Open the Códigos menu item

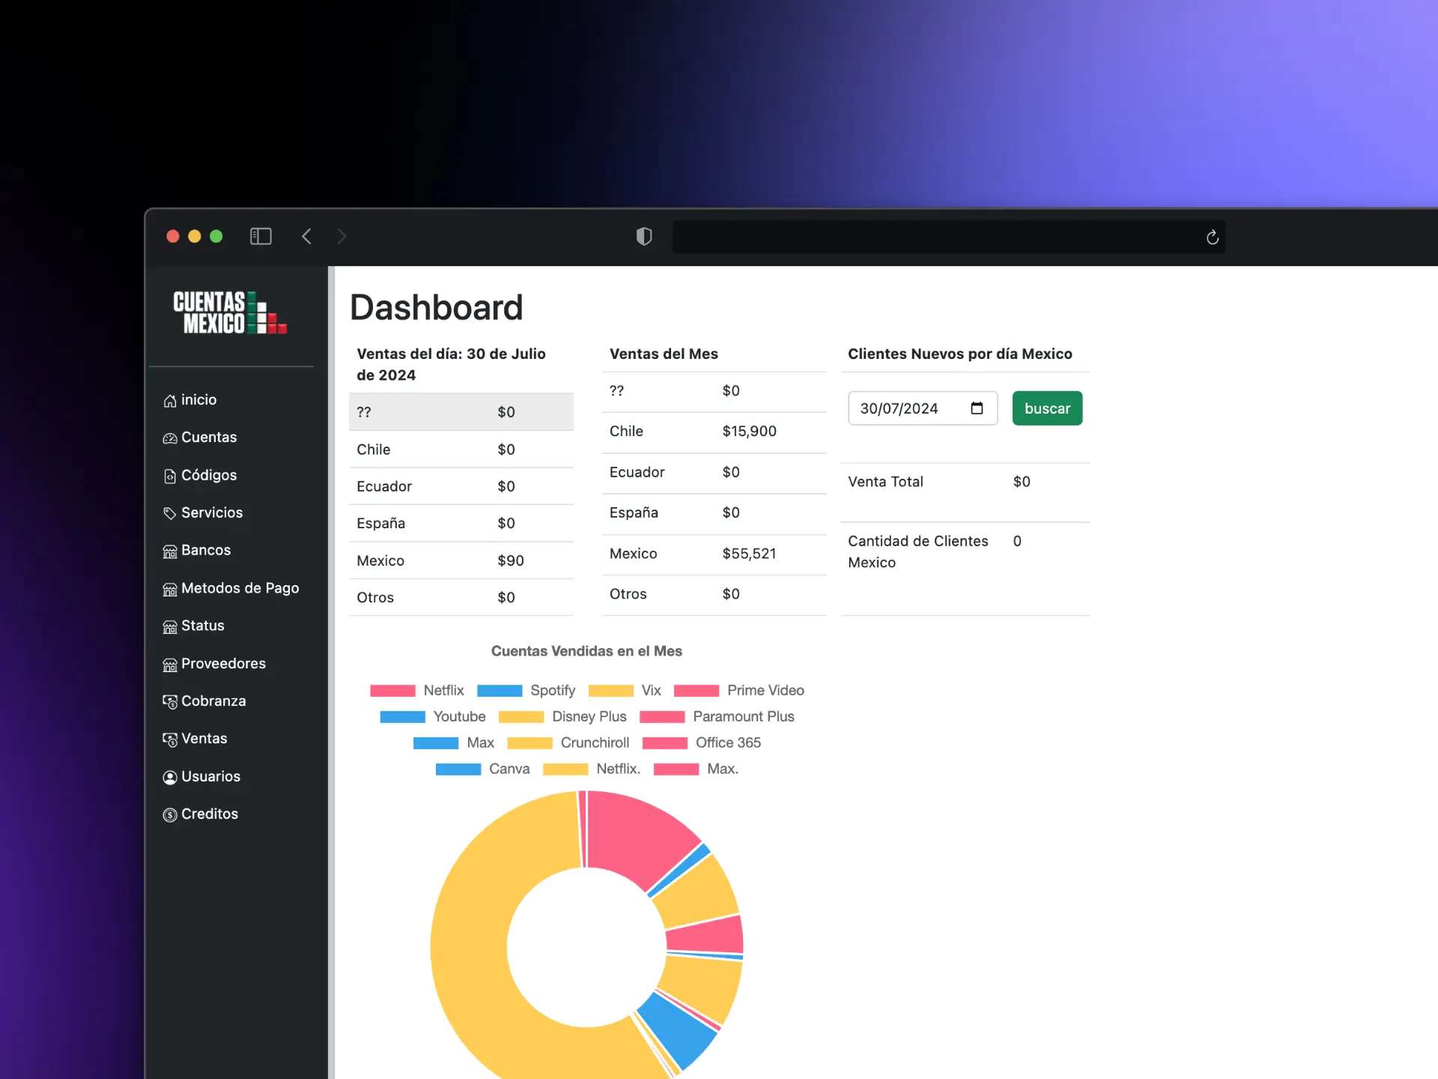coord(200,476)
